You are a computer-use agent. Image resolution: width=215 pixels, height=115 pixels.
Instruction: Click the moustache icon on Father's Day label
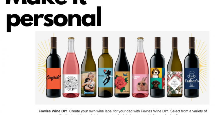[191, 86]
